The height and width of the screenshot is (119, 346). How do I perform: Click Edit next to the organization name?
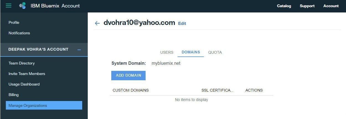tap(182, 24)
